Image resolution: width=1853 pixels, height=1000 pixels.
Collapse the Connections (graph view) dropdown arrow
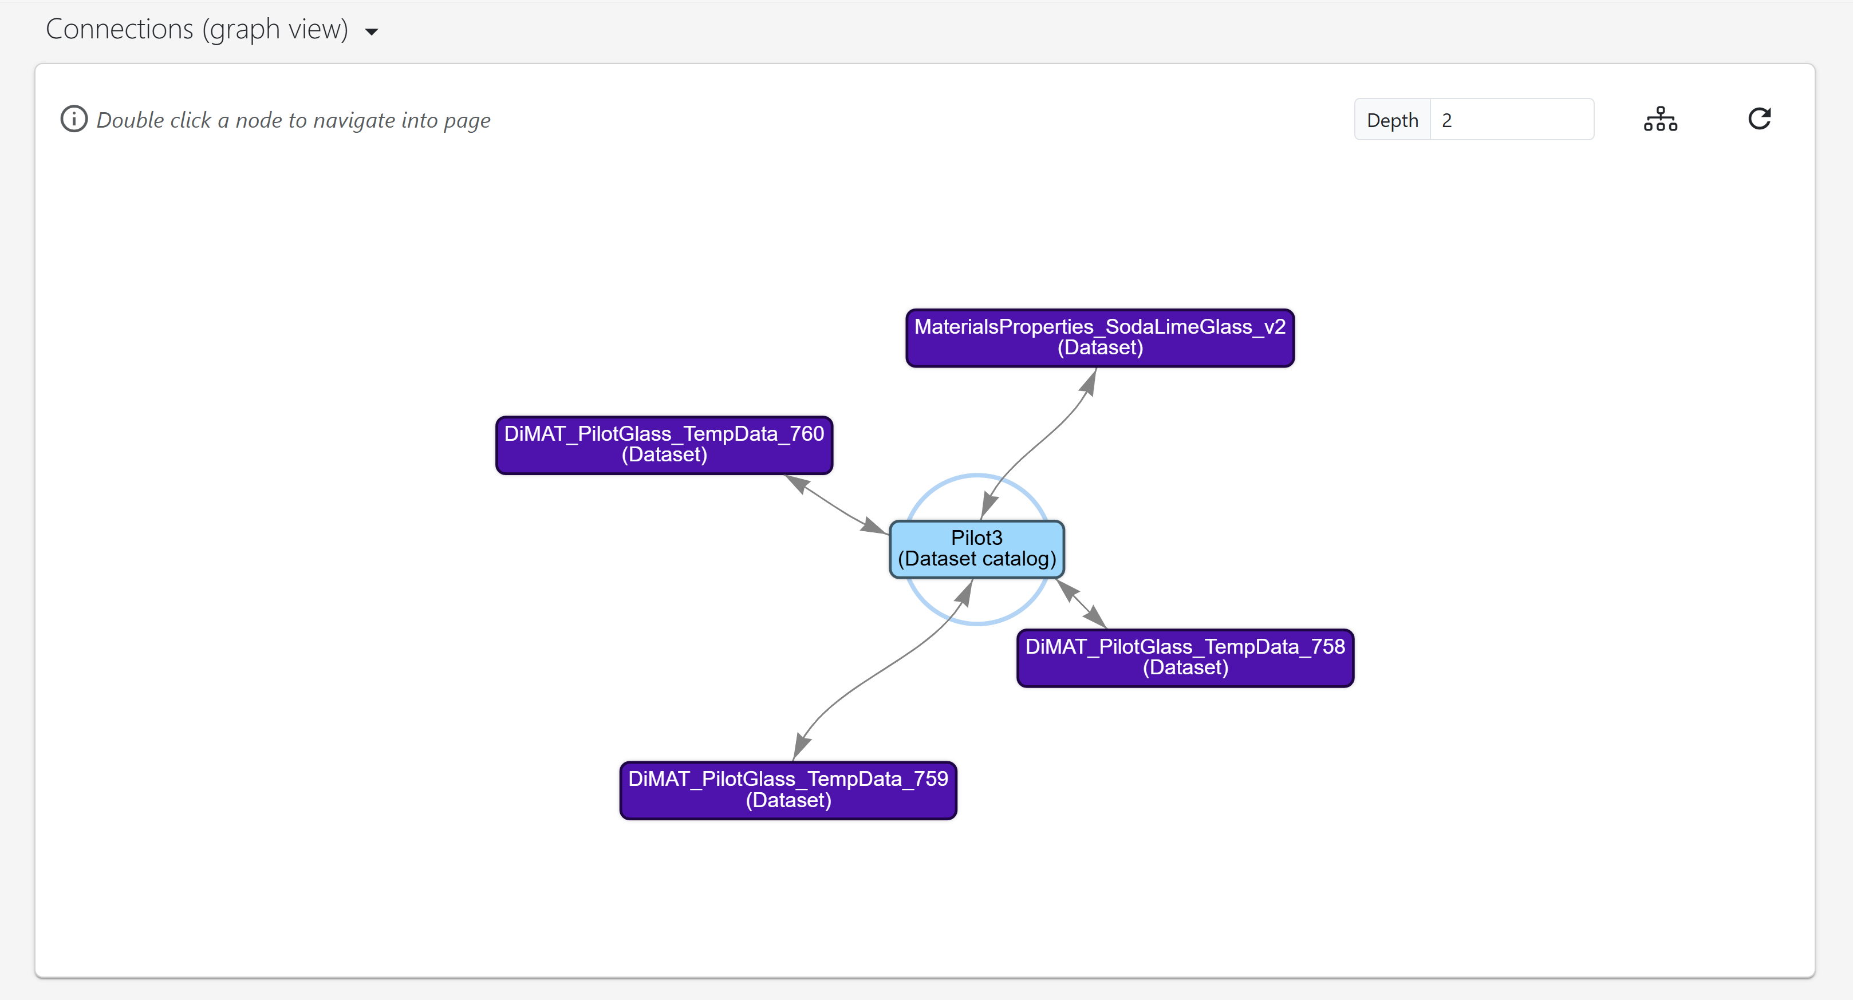(x=371, y=31)
